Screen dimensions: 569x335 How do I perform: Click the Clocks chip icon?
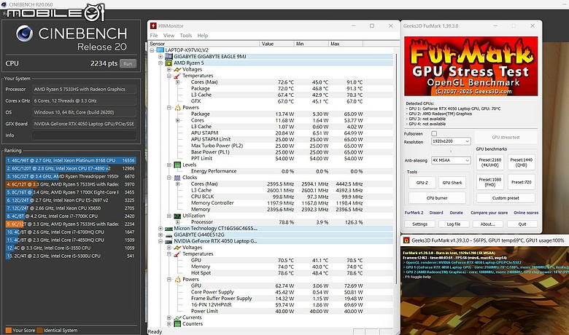click(177, 178)
